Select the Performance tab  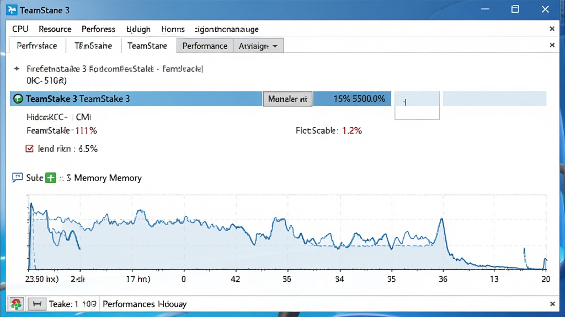click(x=205, y=46)
